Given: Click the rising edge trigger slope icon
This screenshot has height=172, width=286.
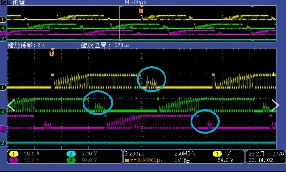Looking at the screenshot, I should point(229,153).
